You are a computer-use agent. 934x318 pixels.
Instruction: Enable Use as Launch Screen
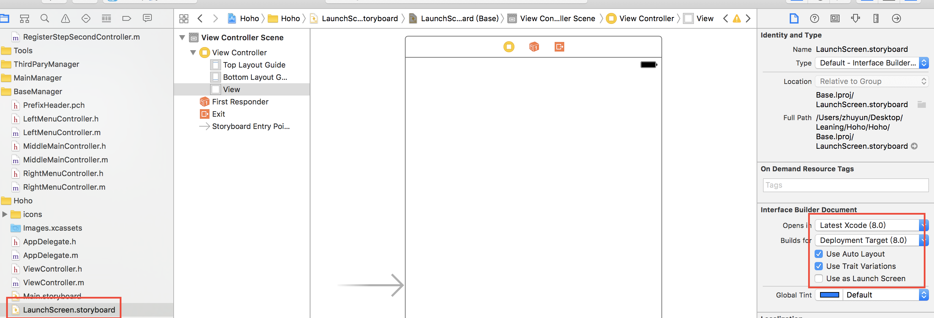click(819, 278)
